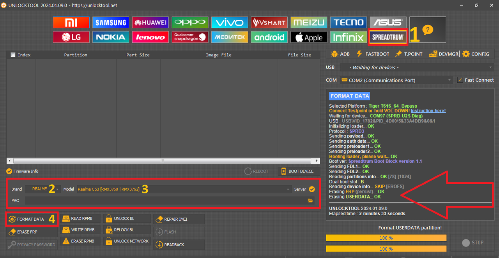Select the Meizu brand tile

[x=309, y=22]
